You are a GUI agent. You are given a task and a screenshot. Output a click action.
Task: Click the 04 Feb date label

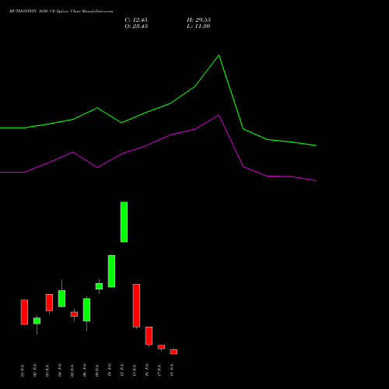coord(60,370)
